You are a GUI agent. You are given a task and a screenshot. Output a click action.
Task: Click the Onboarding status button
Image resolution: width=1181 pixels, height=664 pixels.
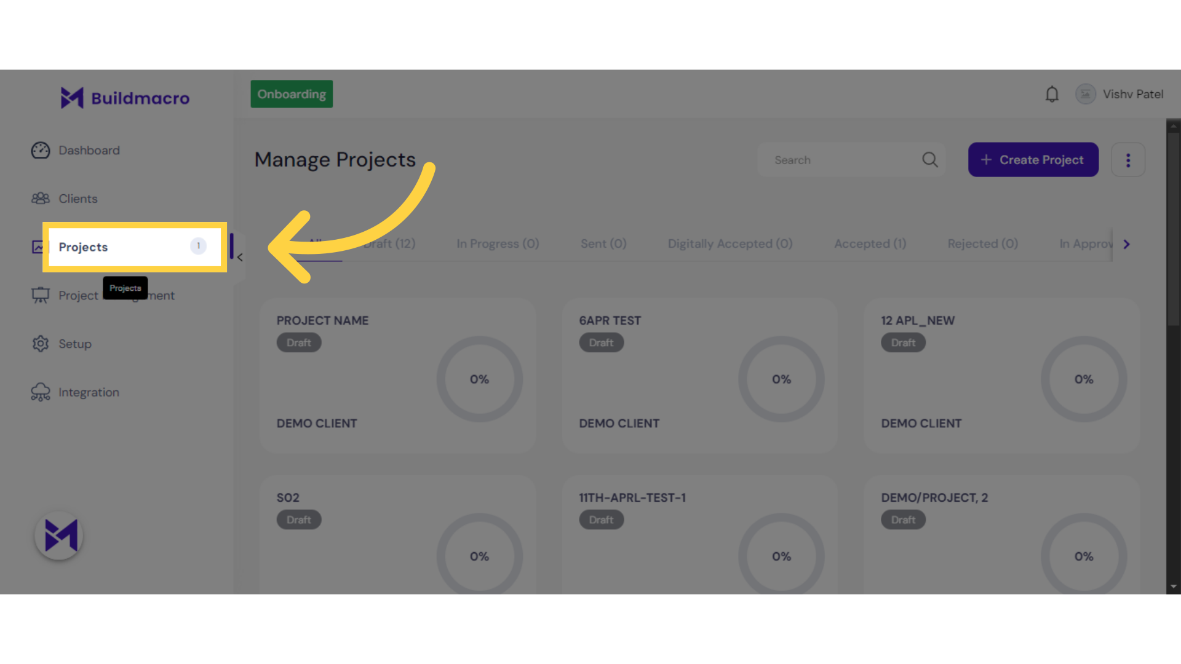click(x=291, y=94)
